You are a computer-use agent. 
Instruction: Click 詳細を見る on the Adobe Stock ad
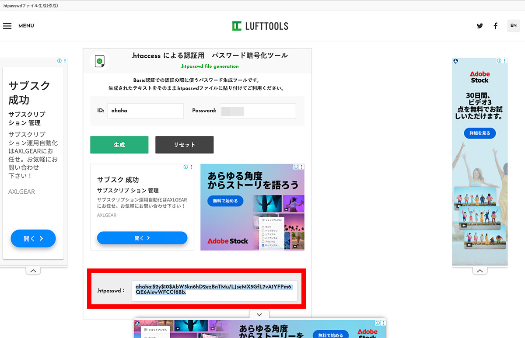coord(479,133)
